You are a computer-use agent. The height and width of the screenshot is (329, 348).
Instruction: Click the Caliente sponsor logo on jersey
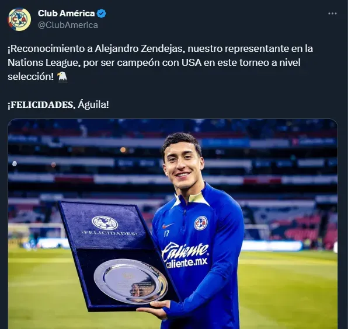pyautogui.click(x=185, y=255)
